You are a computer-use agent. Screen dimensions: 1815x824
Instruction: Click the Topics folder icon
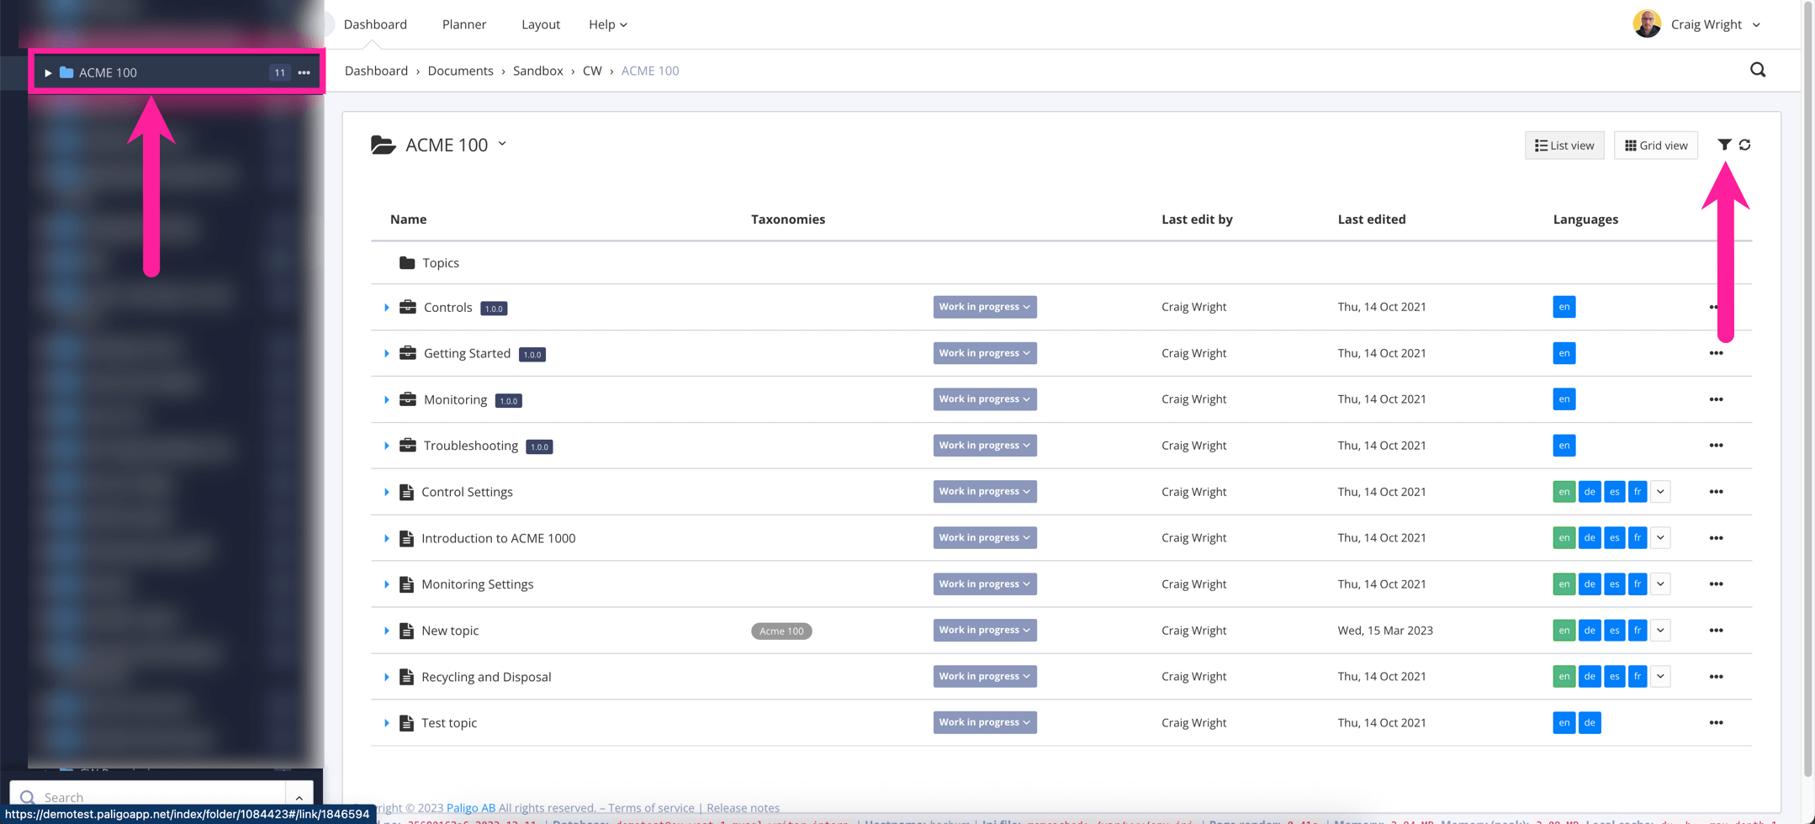407,262
